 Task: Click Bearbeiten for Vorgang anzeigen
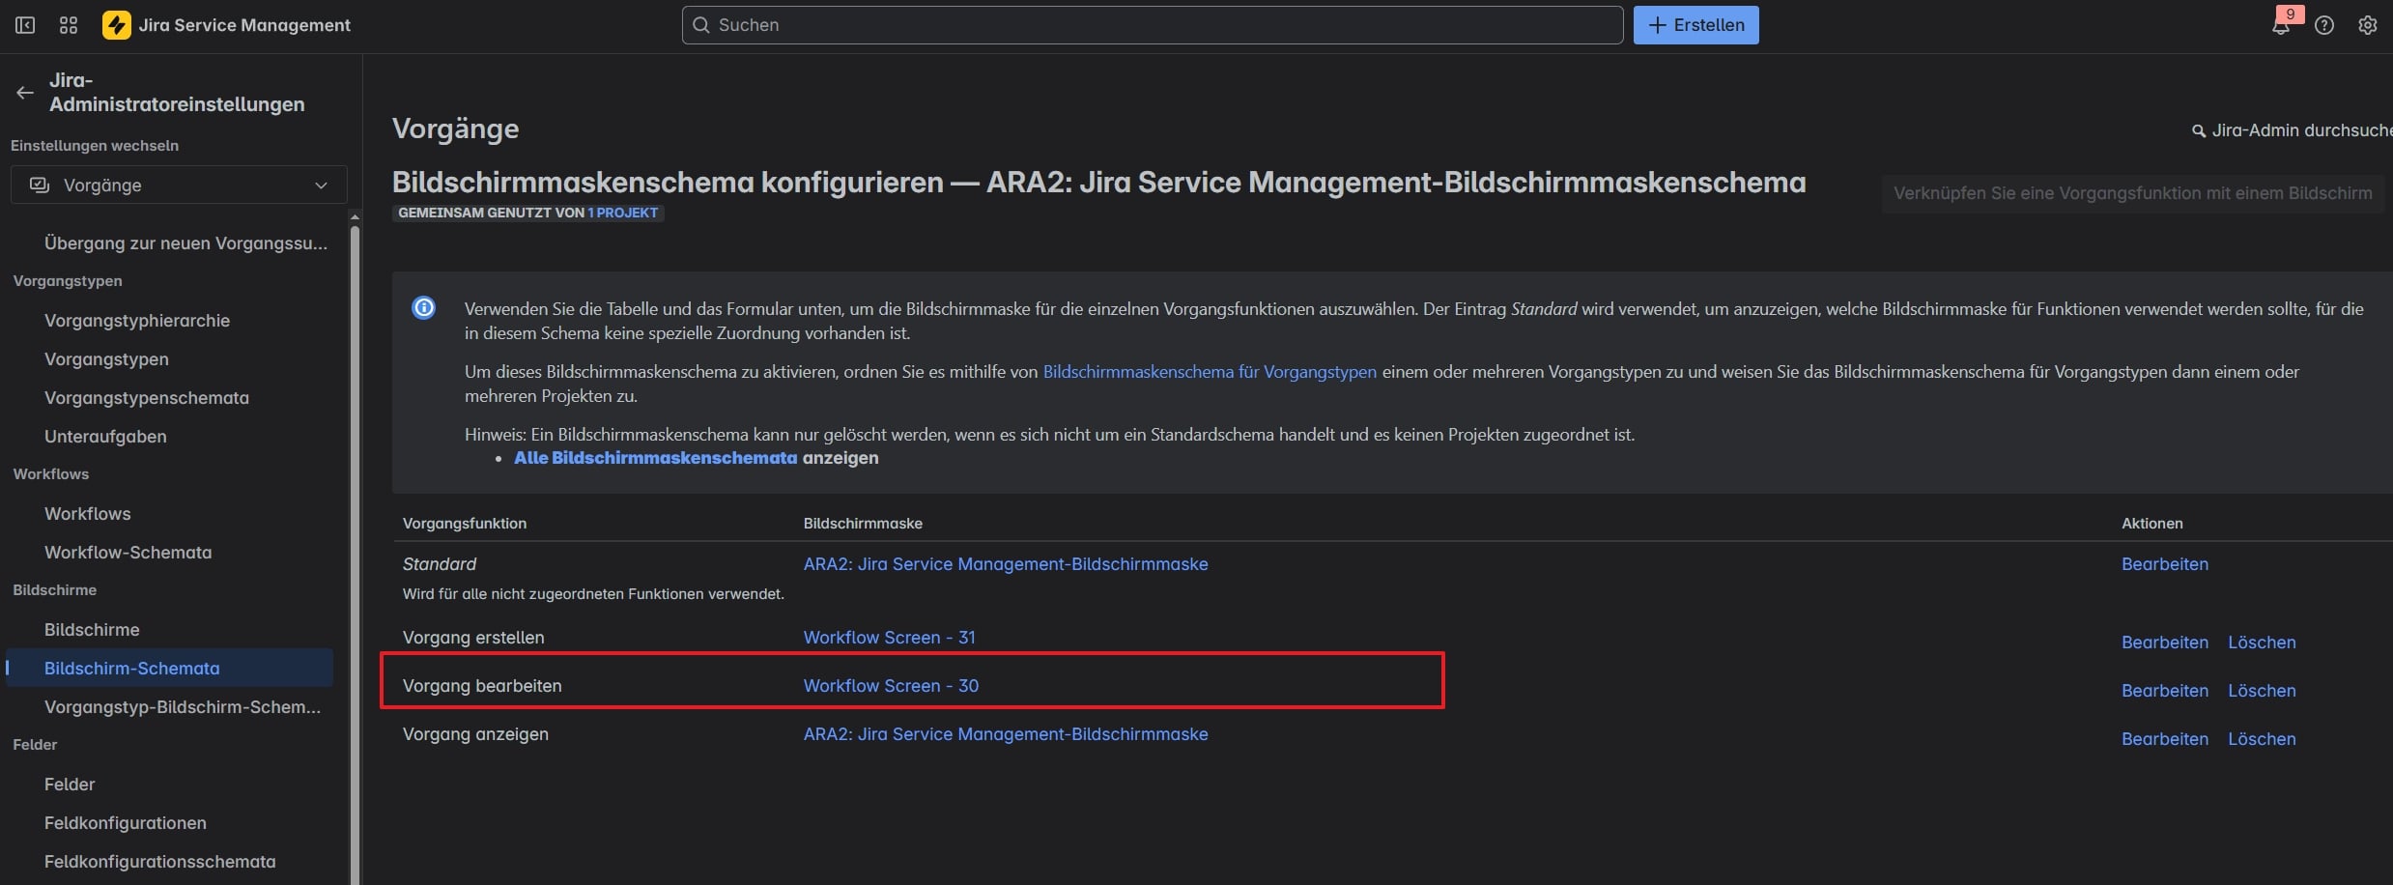coord(2165,739)
